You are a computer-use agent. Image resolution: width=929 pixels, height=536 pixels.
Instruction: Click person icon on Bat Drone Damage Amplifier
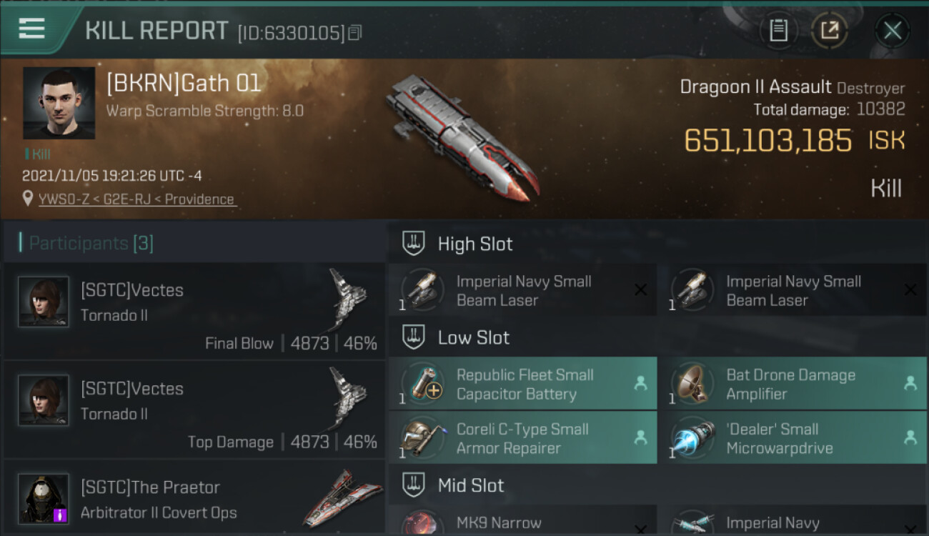coord(910,383)
